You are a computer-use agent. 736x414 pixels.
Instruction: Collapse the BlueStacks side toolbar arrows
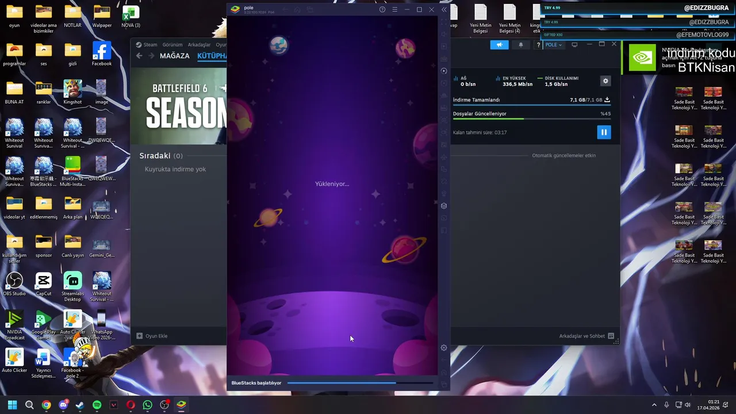tap(444, 10)
